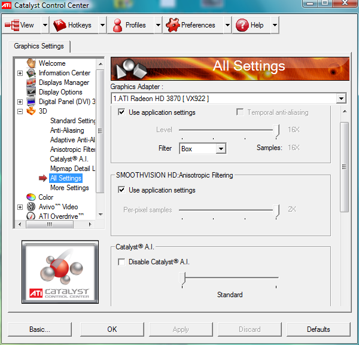Open the Preferences dropdown arrow

pos(227,25)
